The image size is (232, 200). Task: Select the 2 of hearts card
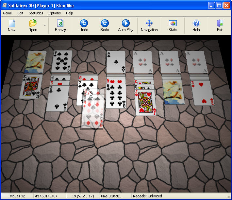(202, 93)
